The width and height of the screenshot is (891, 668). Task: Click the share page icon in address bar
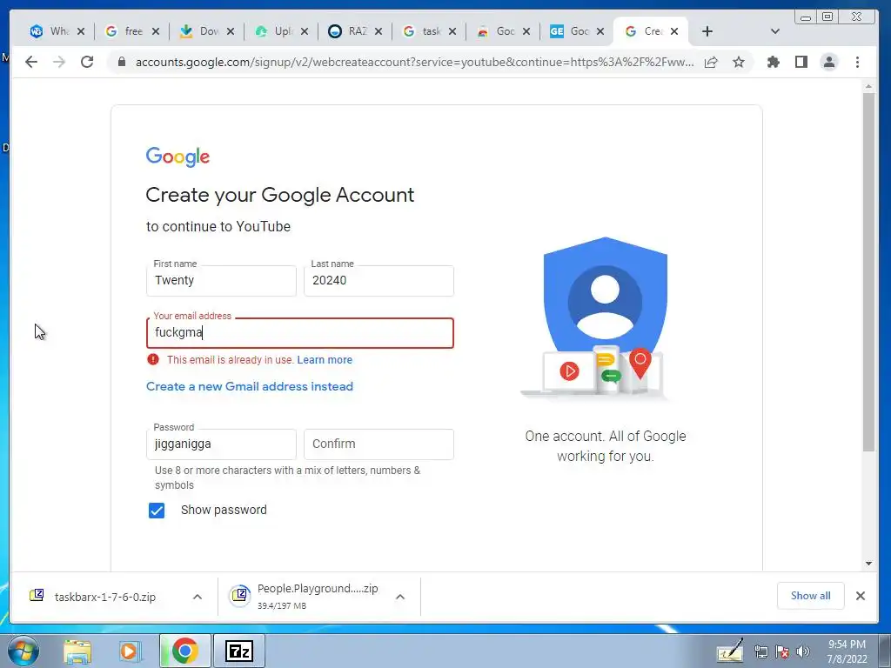[x=711, y=62]
